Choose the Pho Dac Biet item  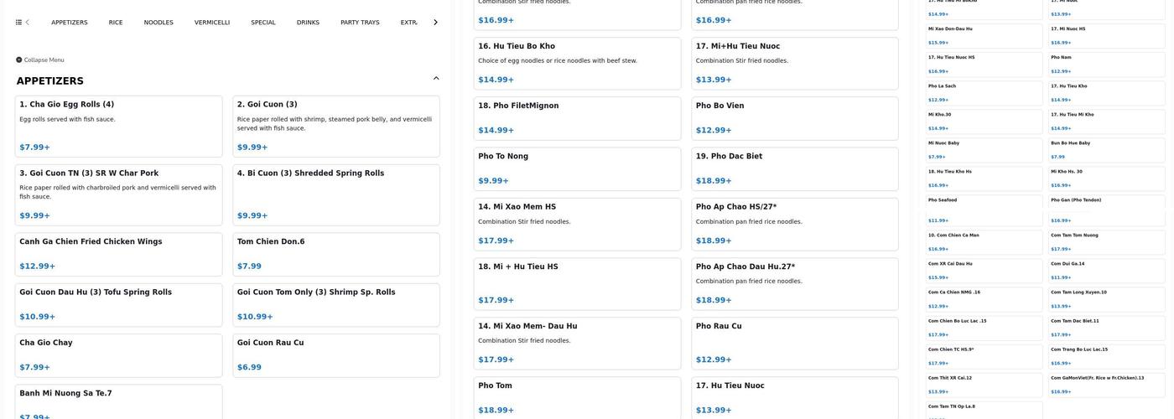[794, 168]
